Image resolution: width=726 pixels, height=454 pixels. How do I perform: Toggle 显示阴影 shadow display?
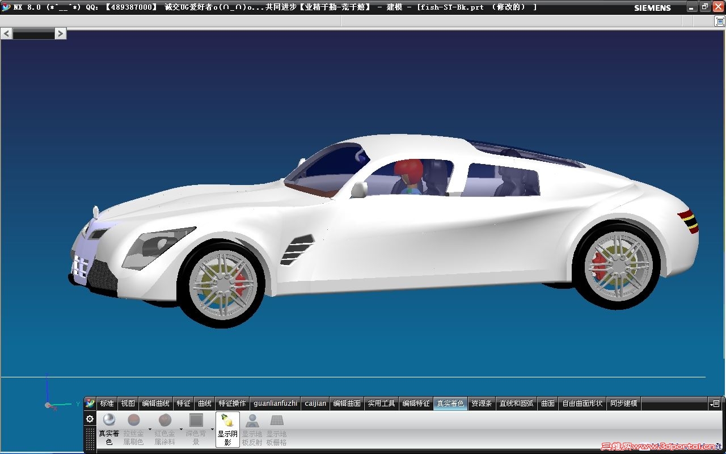point(227,430)
